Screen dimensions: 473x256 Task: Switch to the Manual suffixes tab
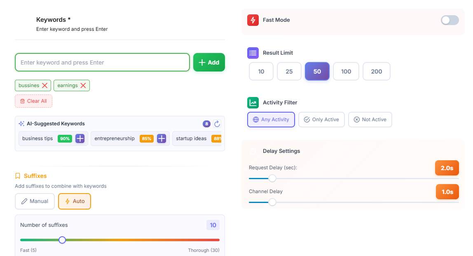35,201
